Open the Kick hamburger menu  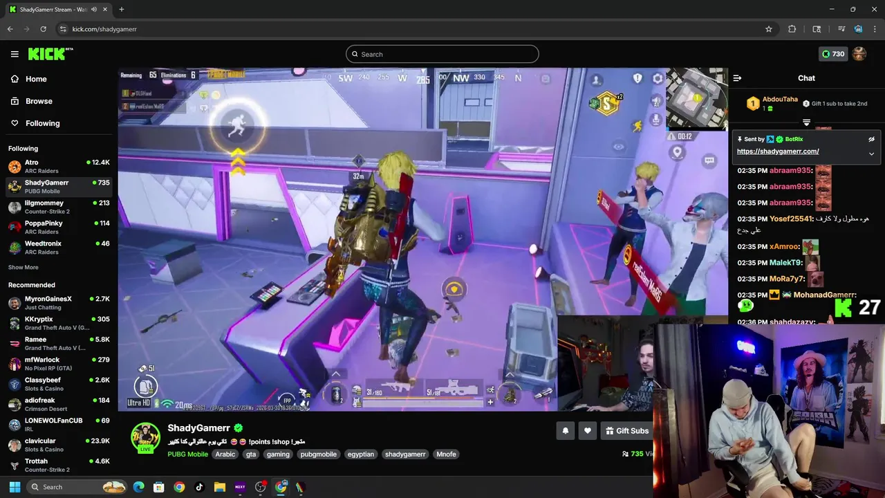[x=15, y=54]
